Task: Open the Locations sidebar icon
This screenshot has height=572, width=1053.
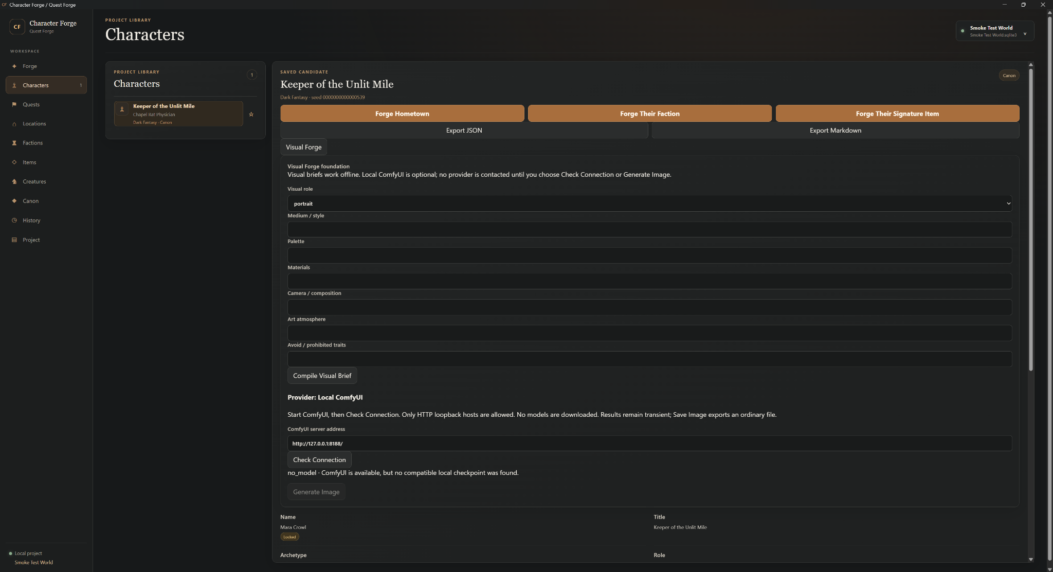Action: pos(14,124)
